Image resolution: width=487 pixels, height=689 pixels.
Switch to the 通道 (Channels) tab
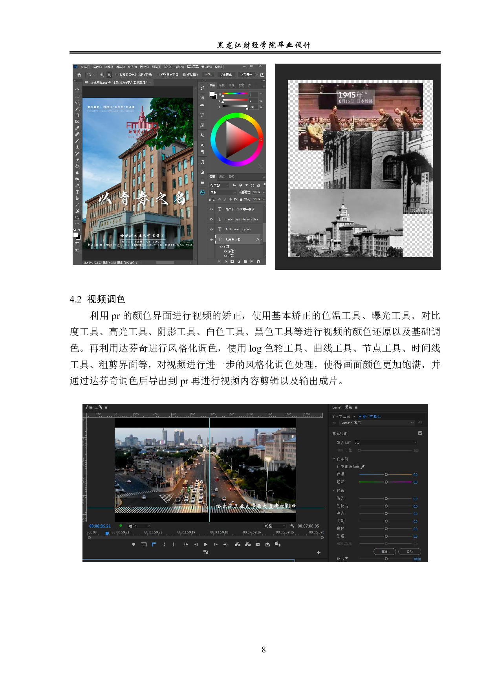point(222,177)
